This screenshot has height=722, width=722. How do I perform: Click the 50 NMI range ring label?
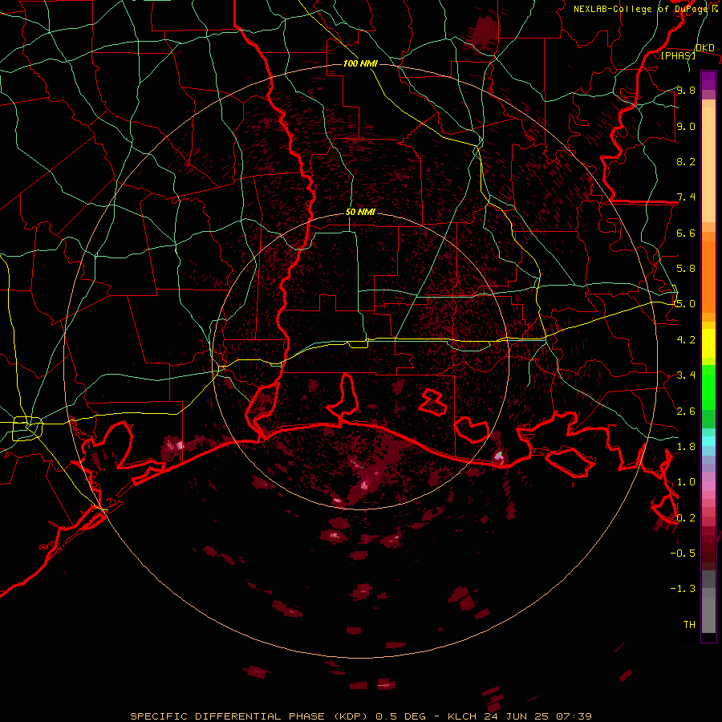pyautogui.click(x=360, y=213)
